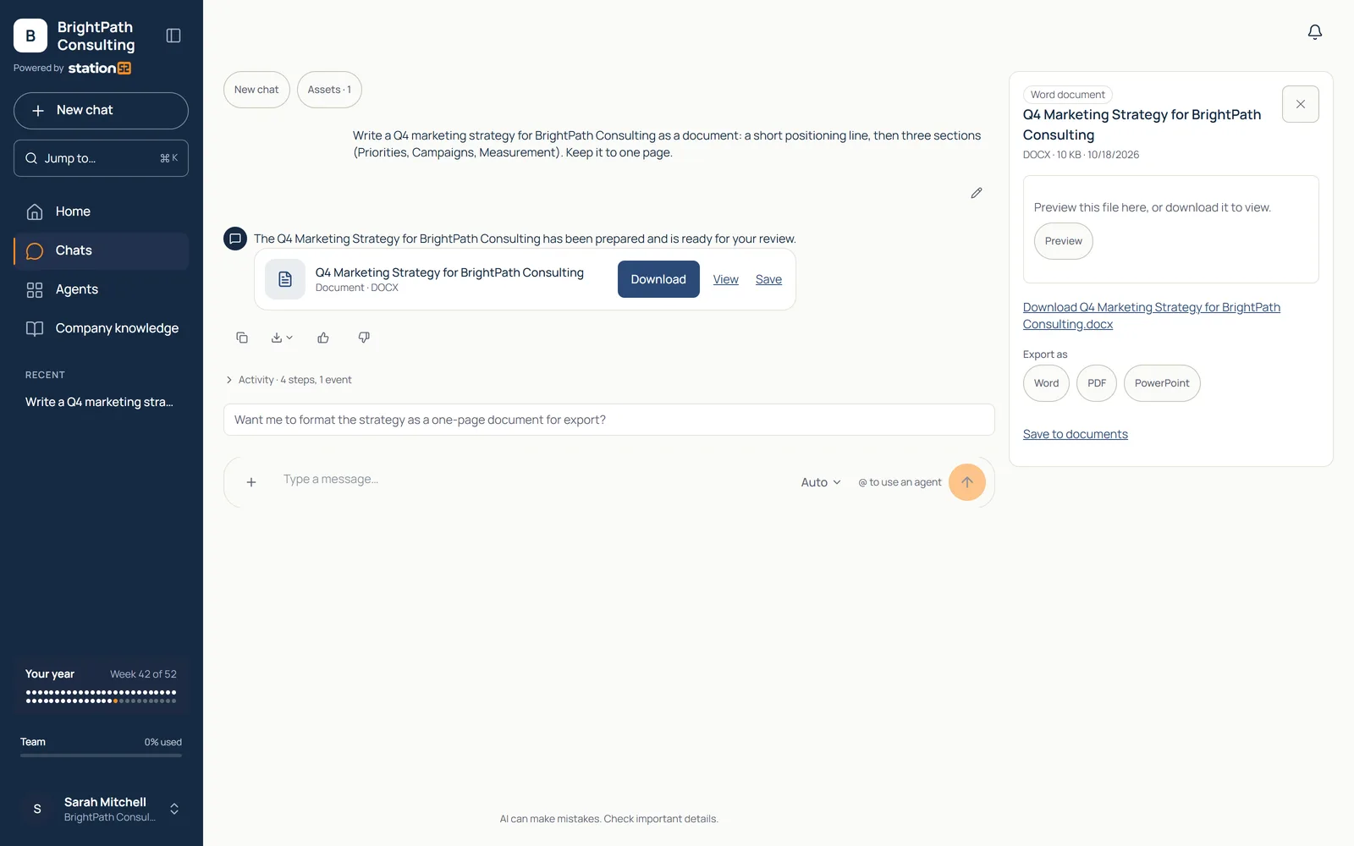The height and width of the screenshot is (846, 1354).
Task: Go to Chats in sidebar
Action: tap(101, 250)
